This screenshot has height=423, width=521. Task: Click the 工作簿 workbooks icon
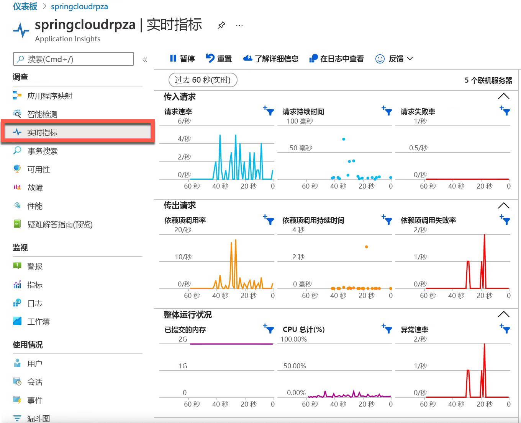coord(17,321)
